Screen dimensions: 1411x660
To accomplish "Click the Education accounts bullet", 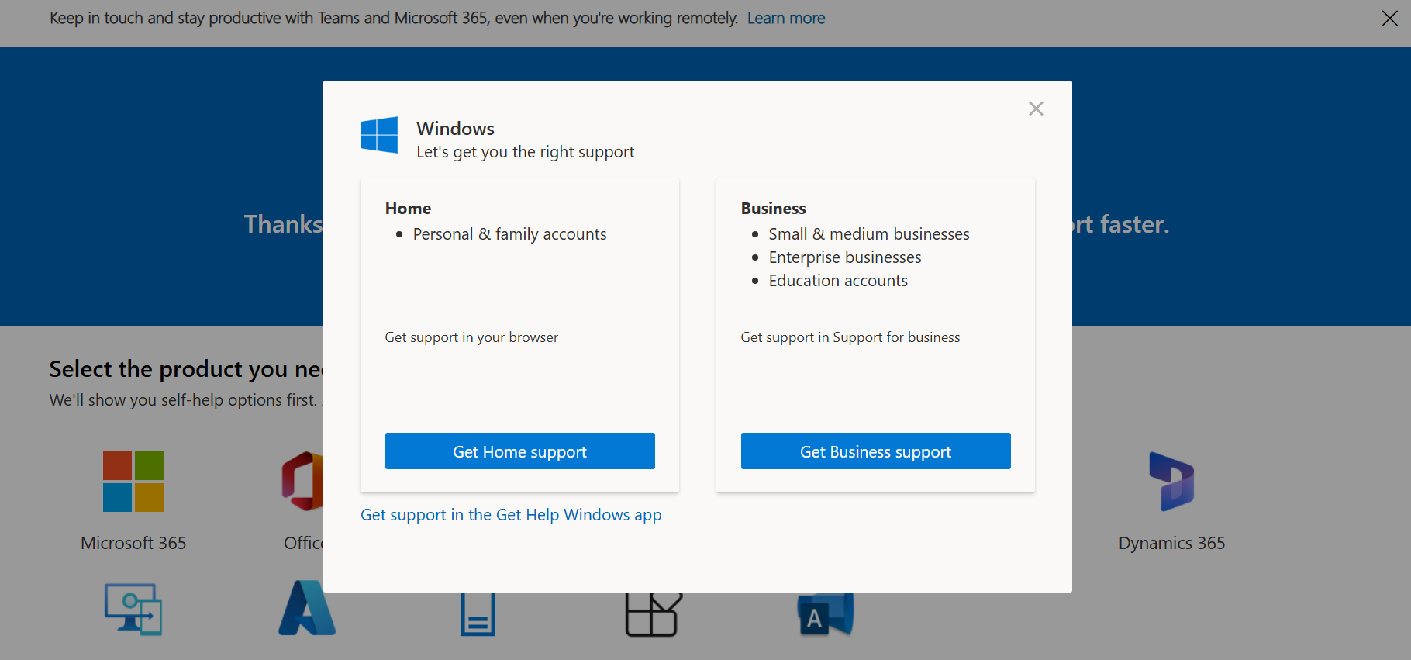I will (x=838, y=281).
